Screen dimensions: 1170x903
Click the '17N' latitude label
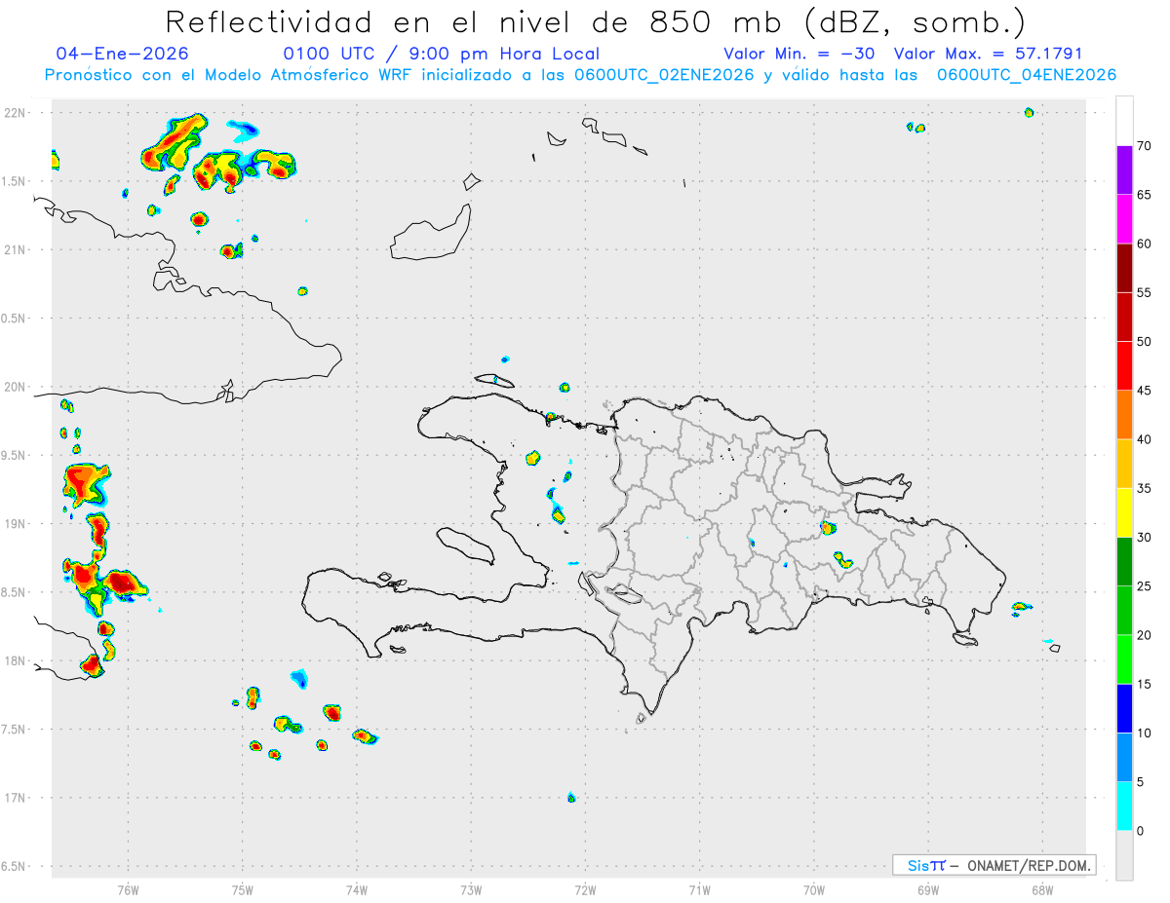16,798
